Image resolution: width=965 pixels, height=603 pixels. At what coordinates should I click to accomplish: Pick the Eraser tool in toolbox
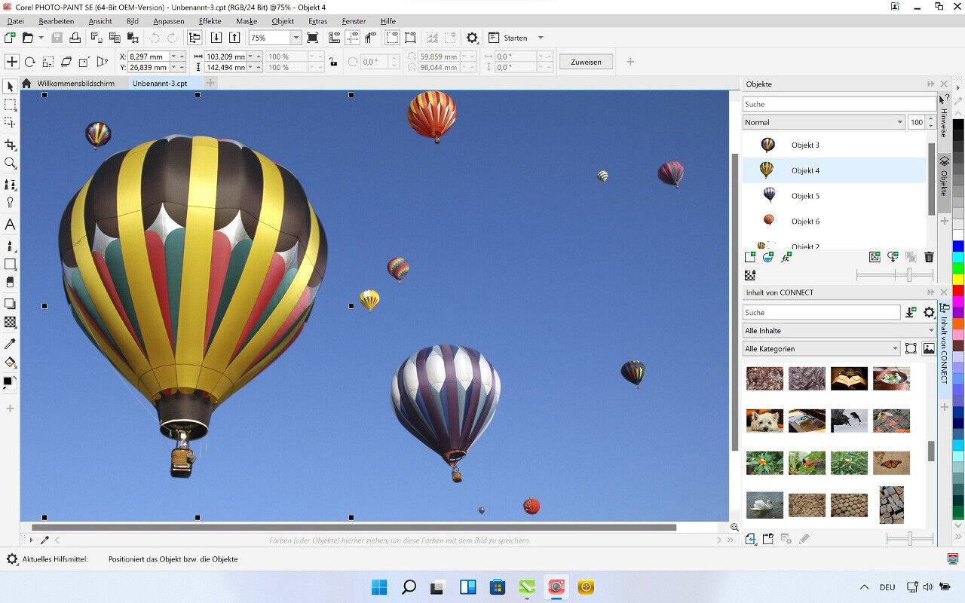11,282
